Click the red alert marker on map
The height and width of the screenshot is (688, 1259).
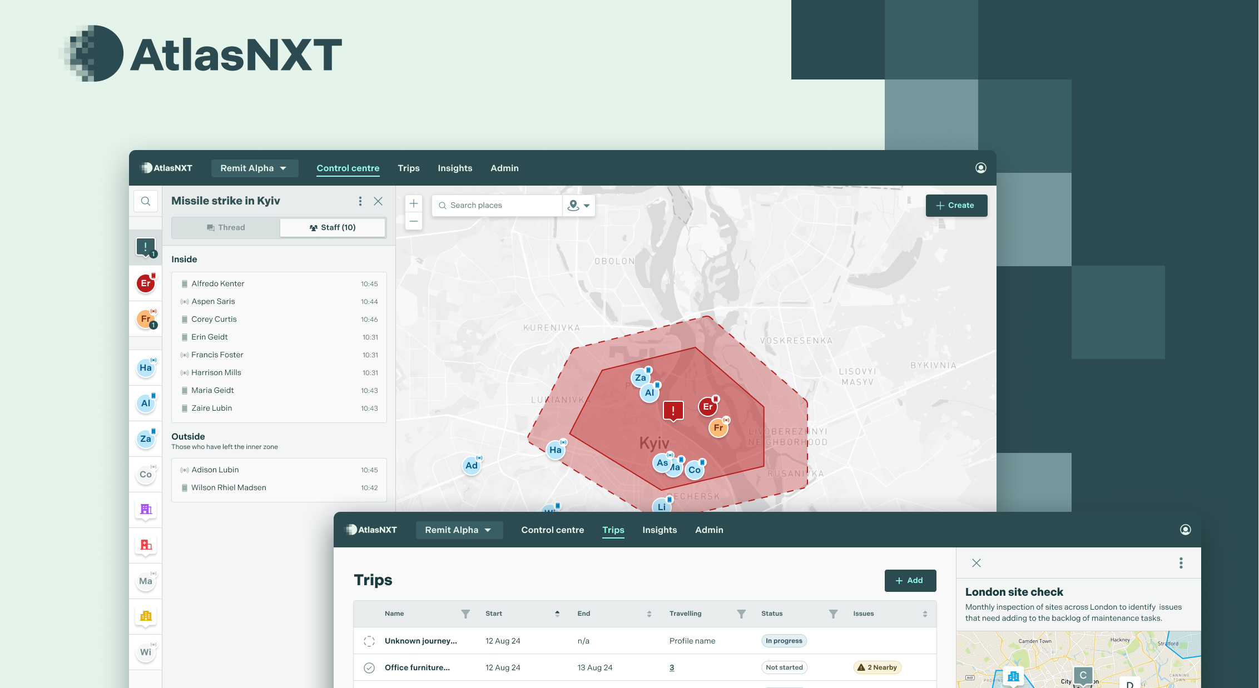[x=673, y=411]
